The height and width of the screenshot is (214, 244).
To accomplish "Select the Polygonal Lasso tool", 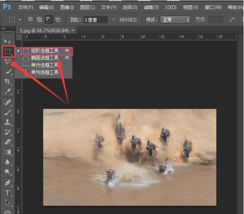I will [7, 62].
